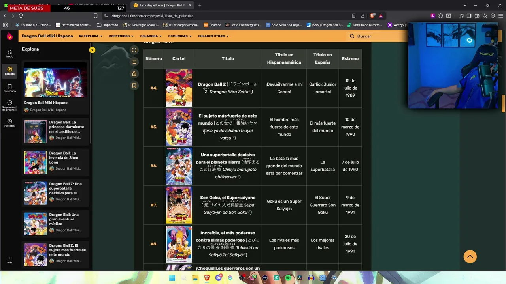Image resolution: width=506 pixels, height=284 pixels.
Task: Expand the CONTENIDOS dropdown menu
Action: pos(121,36)
